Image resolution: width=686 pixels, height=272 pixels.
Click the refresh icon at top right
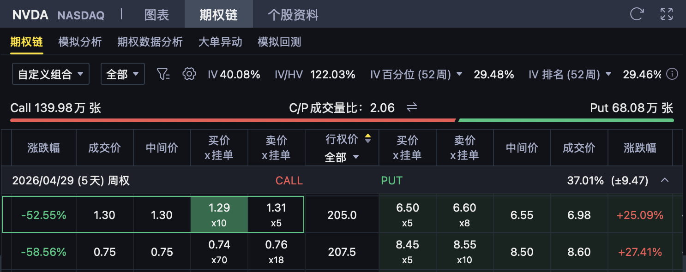[x=637, y=14]
